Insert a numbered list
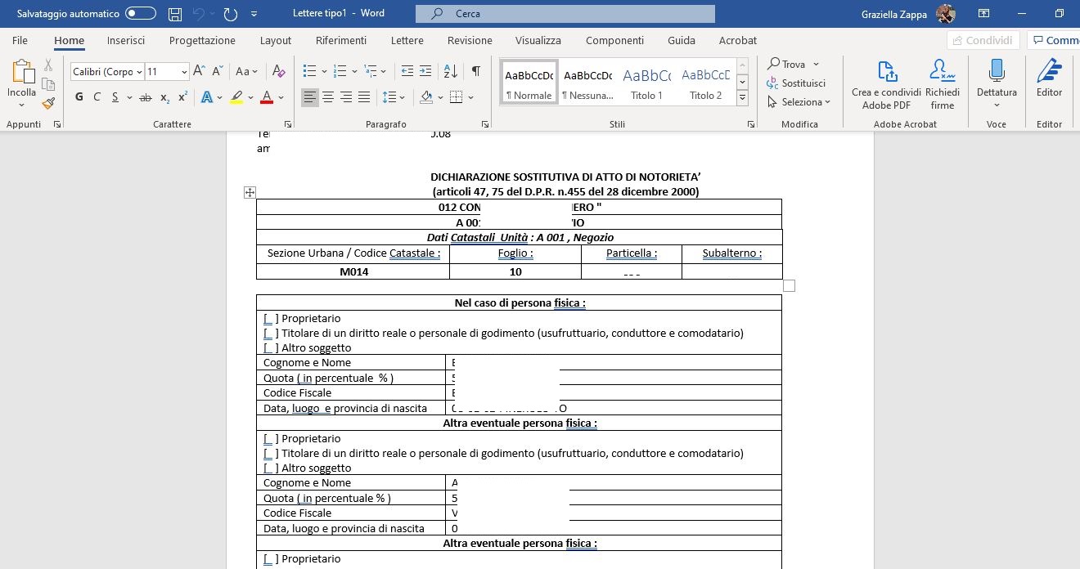1080x569 pixels. click(x=340, y=71)
